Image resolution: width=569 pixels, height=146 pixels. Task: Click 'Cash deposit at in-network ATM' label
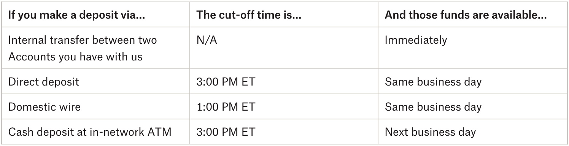[x=90, y=132]
